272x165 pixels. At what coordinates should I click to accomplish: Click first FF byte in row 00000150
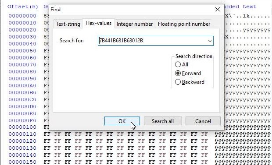tap(47, 162)
